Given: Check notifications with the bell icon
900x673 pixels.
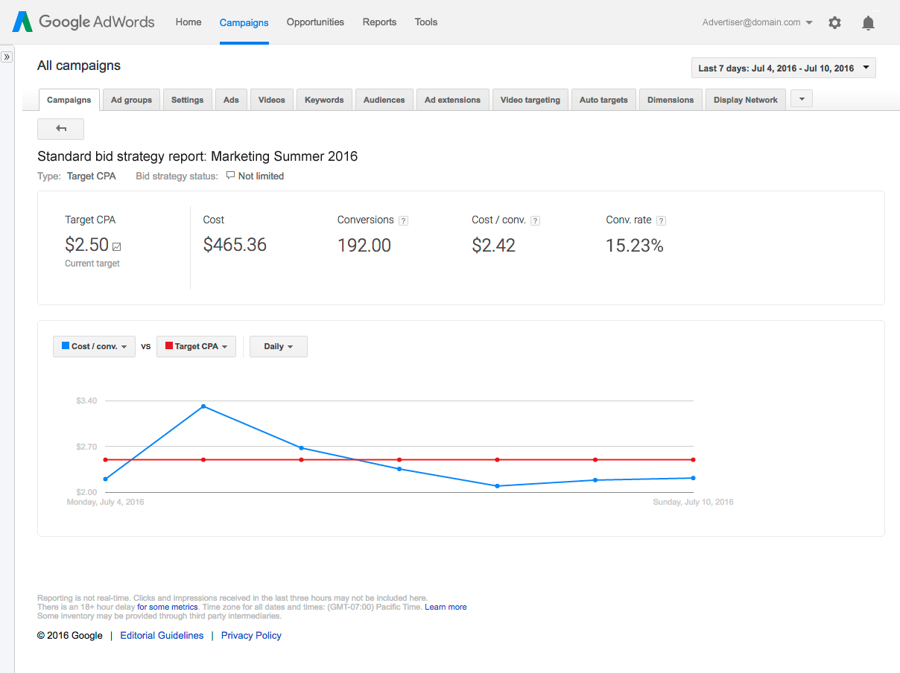Looking at the screenshot, I should click(867, 22).
